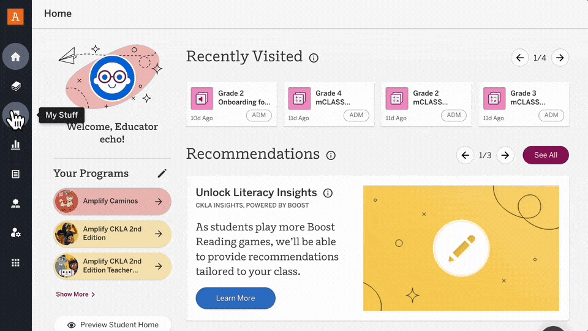The height and width of the screenshot is (331, 588).
Task: Open the Home sidebar icon
Action: pyautogui.click(x=15, y=57)
